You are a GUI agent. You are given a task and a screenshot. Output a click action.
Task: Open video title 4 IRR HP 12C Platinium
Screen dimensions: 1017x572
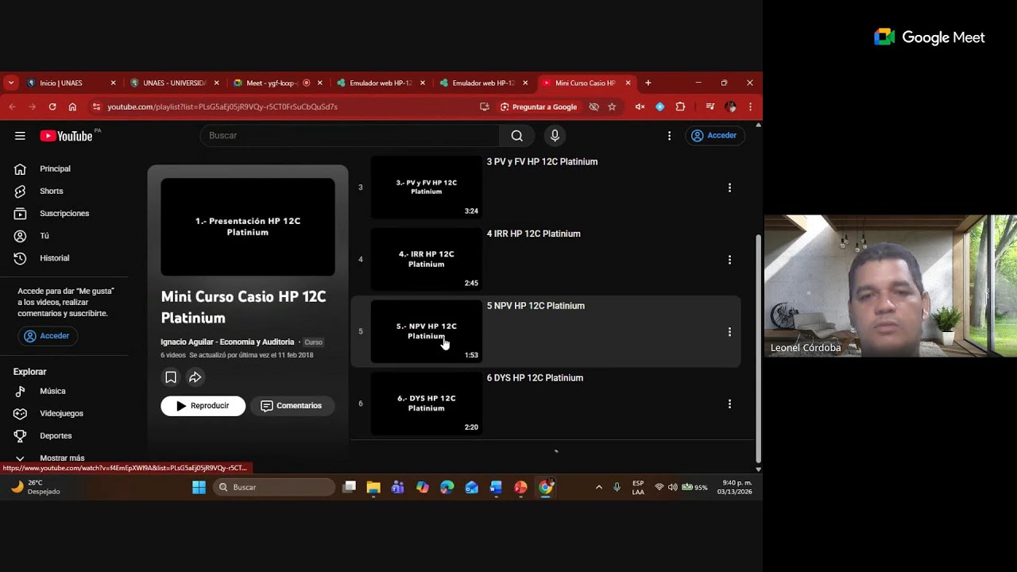coord(533,234)
